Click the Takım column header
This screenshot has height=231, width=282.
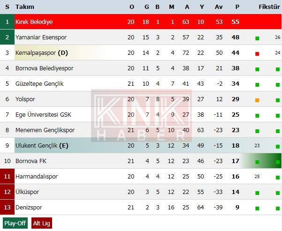coord(25,7)
